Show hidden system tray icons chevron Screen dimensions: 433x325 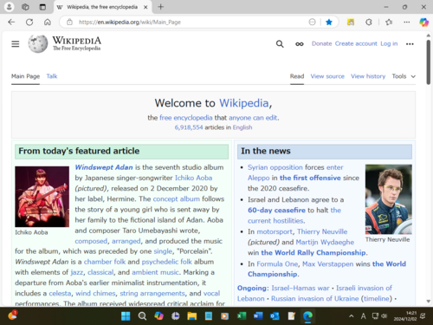[x=352, y=316]
